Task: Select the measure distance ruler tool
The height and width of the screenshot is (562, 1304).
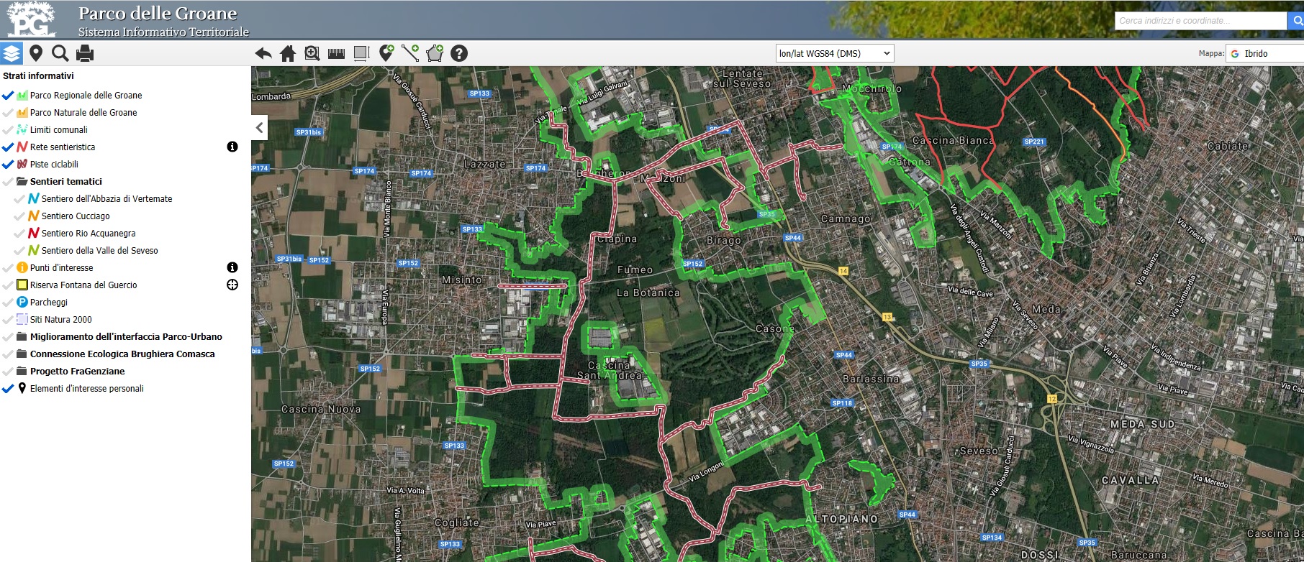Action: coord(336,53)
